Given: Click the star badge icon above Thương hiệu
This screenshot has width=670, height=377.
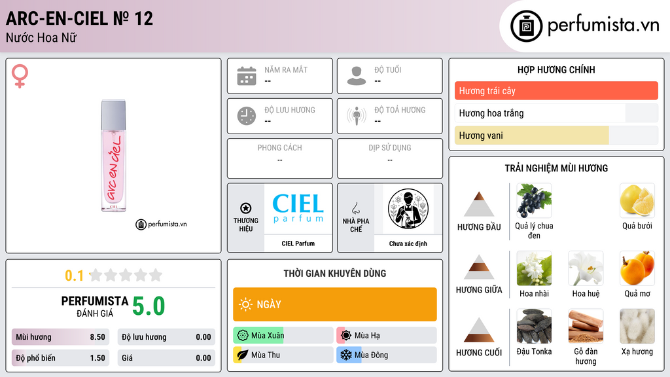Looking at the screenshot, I should tap(246, 208).
